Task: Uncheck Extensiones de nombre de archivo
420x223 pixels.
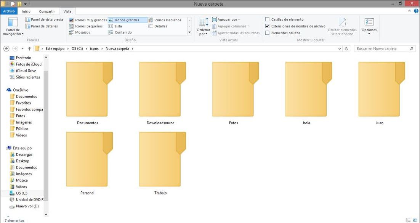Action: click(x=268, y=26)
